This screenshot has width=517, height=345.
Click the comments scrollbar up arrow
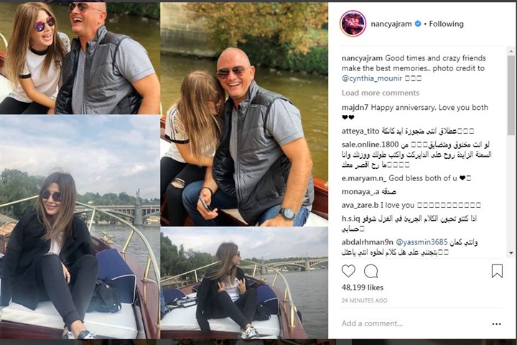[x=511, y=51]
